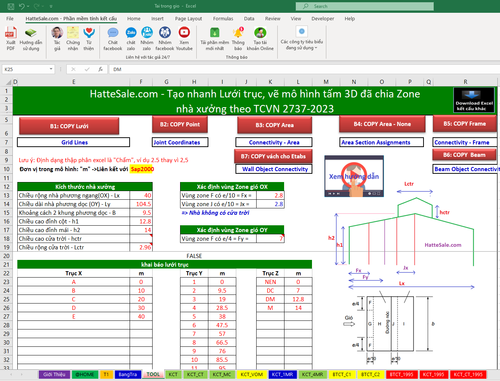This screenshot has height=381, width=500.
Task: Open Xem Youtube icon
Action: [x=184, y=39]
